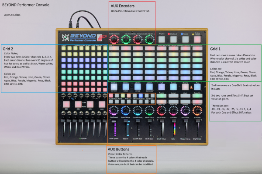Image resolution: width=262 pixels, height=174 pixels.
Task: Click the purple Anim Speed fader
Action: click(x=114, y=129)
